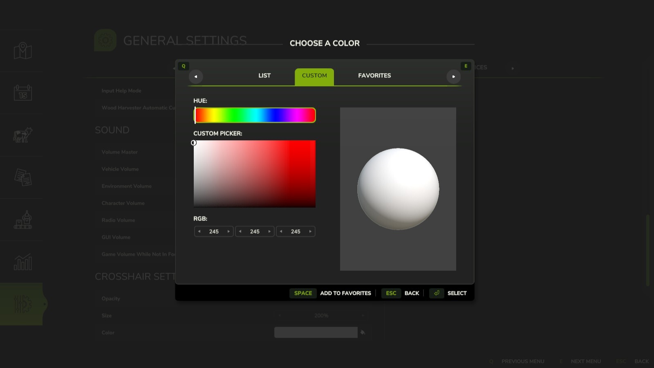Click the right arrow beside the FAVORITES tab
The height and width of the screenshot is (368, 654).
click(x=453, y=76)
